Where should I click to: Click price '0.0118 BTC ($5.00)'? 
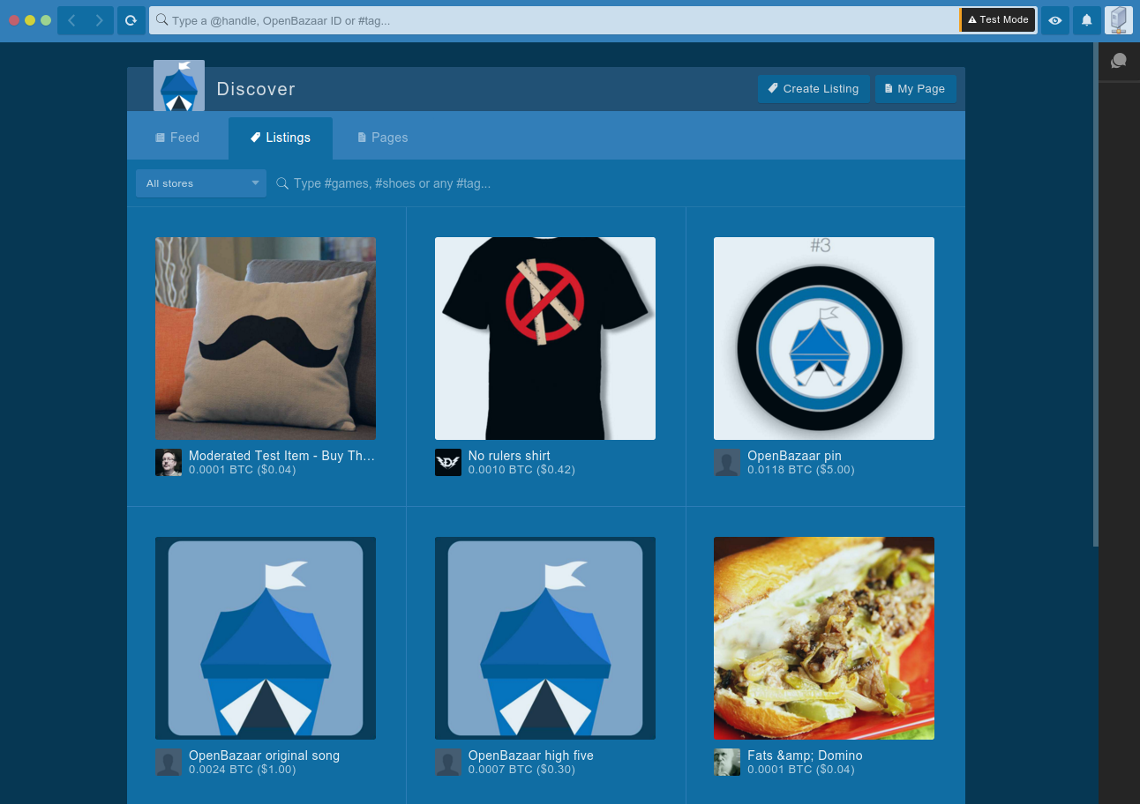[801, 470]
